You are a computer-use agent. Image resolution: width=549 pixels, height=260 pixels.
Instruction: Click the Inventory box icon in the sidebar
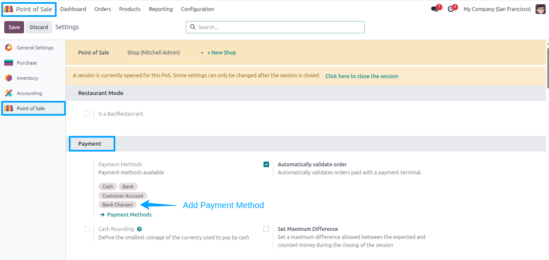(8, 78)
